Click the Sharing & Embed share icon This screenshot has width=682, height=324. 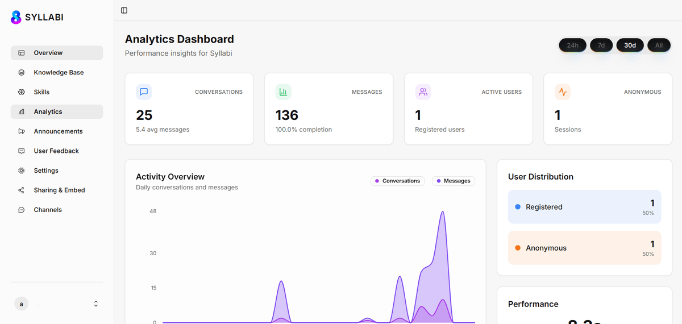click(x=22, y=190)
